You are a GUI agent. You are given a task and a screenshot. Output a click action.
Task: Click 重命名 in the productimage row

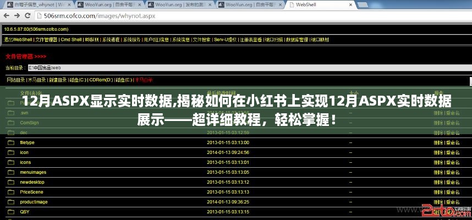click(x=453, y=202)
